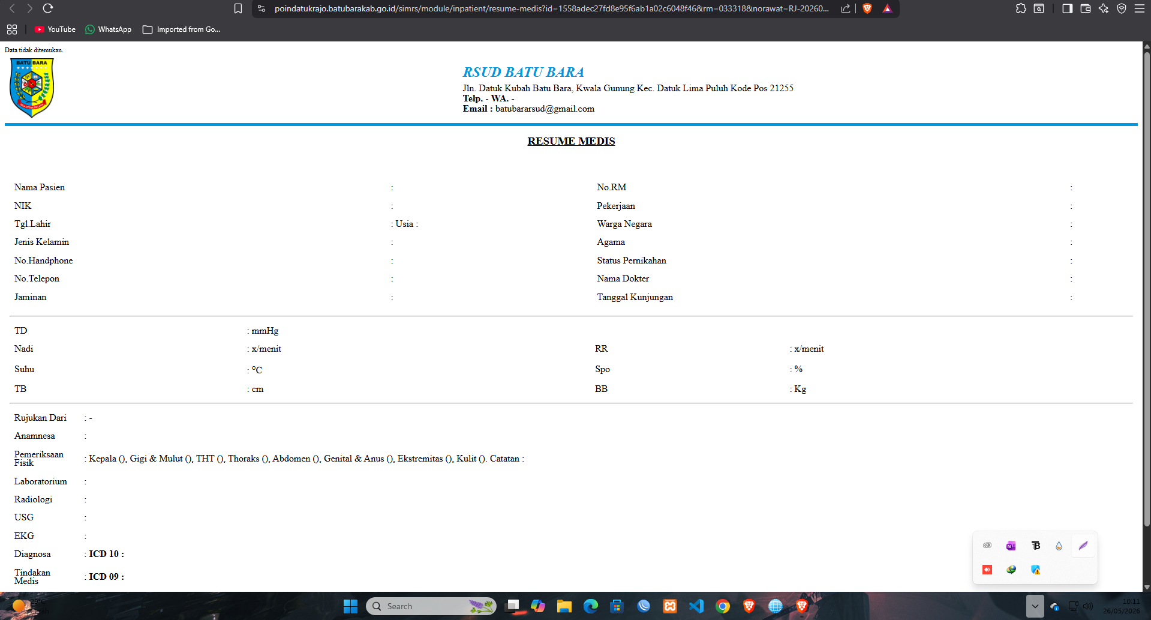This screenshot has height=620, width=1151.
Task: Click the browser back arrow
Action: 12,8
